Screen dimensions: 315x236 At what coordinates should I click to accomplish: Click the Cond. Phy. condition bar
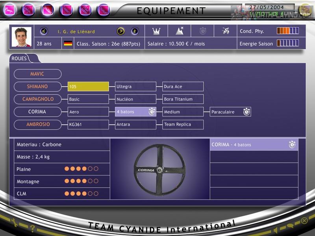[287, 31]
